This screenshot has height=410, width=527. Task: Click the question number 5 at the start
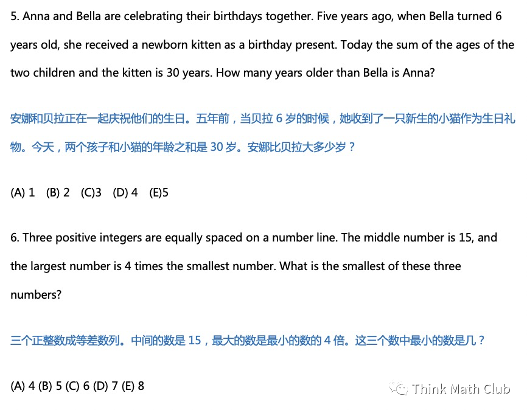coord(15,16)
